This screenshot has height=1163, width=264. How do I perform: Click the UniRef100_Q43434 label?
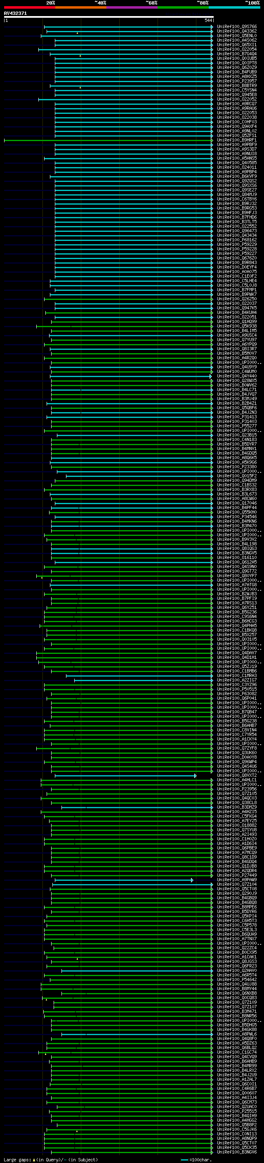[x=237, y=236]
